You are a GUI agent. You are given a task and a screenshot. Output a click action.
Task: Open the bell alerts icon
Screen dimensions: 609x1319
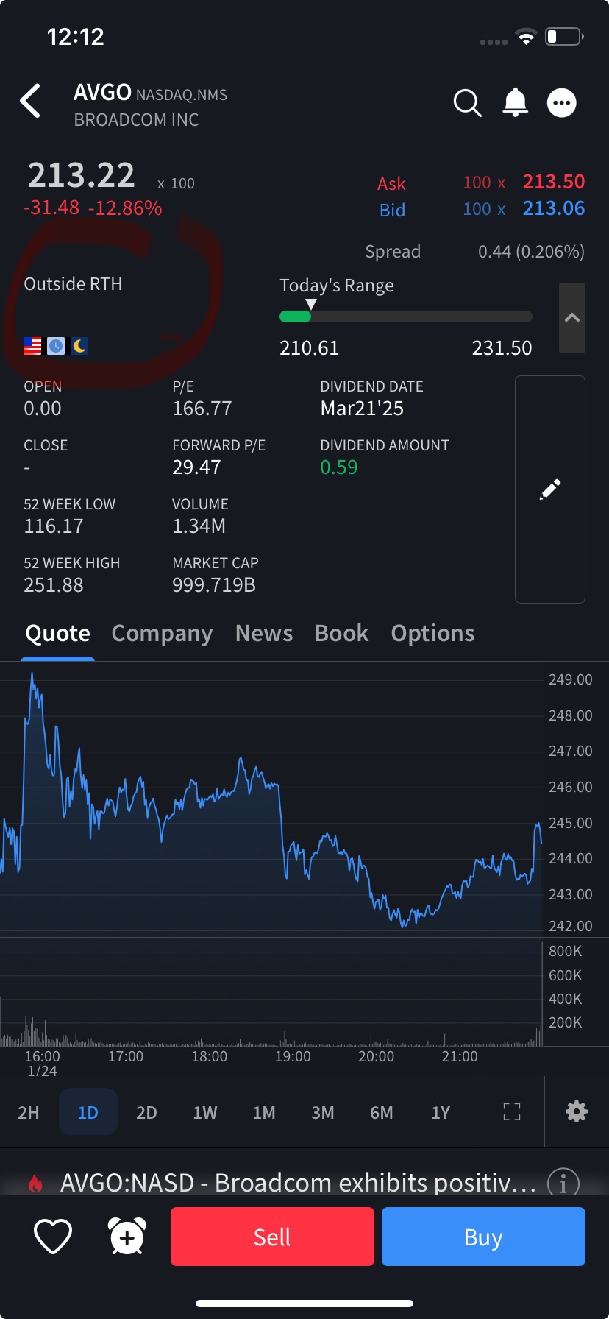(515, 102)
